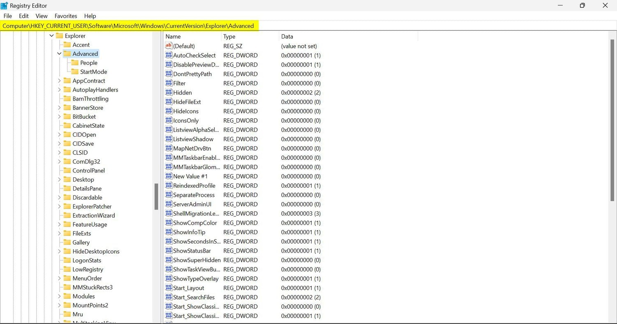Select the ShowTaskViewBu... value name

[x=197, y=269]
